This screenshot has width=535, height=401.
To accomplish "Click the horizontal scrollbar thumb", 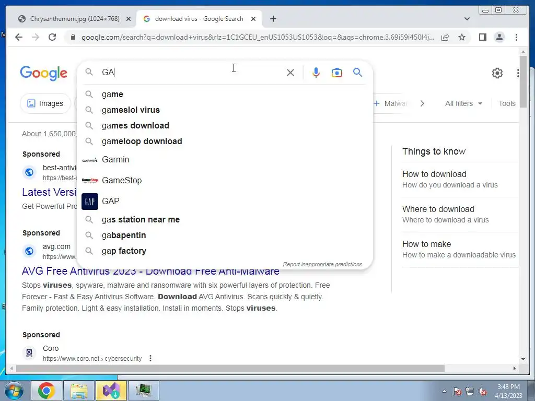I will click(230, 368).
